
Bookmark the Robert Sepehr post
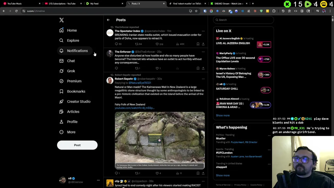pos(198,173)
